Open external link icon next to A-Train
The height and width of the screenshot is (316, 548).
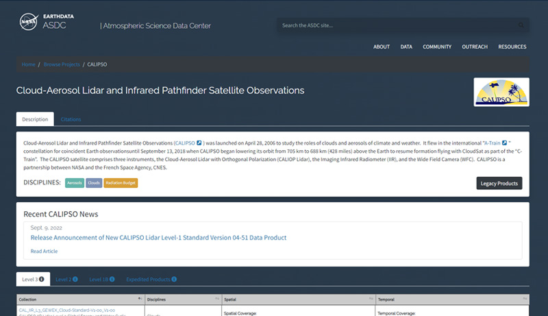click(504, 143)
